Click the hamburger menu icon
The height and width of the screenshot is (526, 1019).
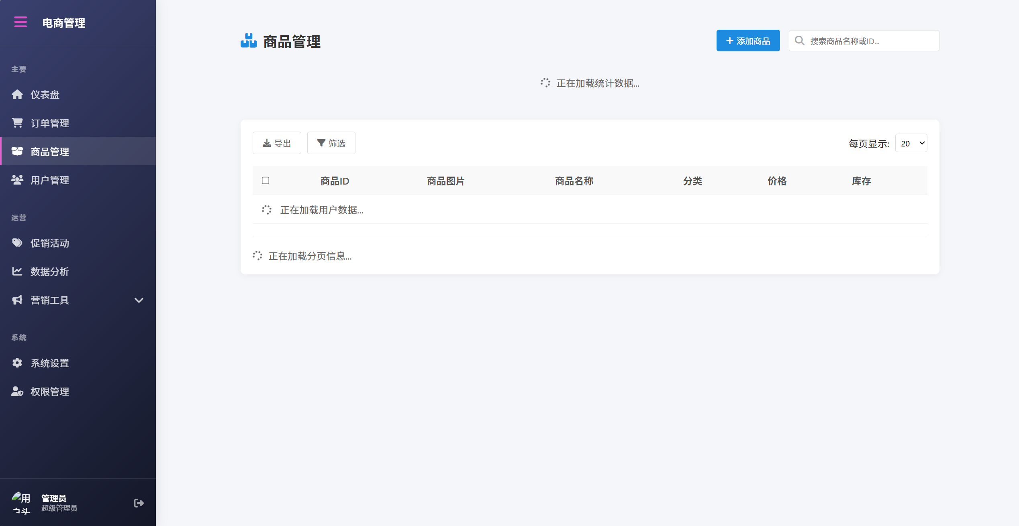(20, 22)
